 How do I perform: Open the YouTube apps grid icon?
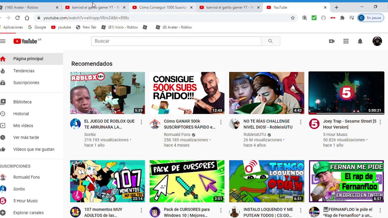click(346, 41)
